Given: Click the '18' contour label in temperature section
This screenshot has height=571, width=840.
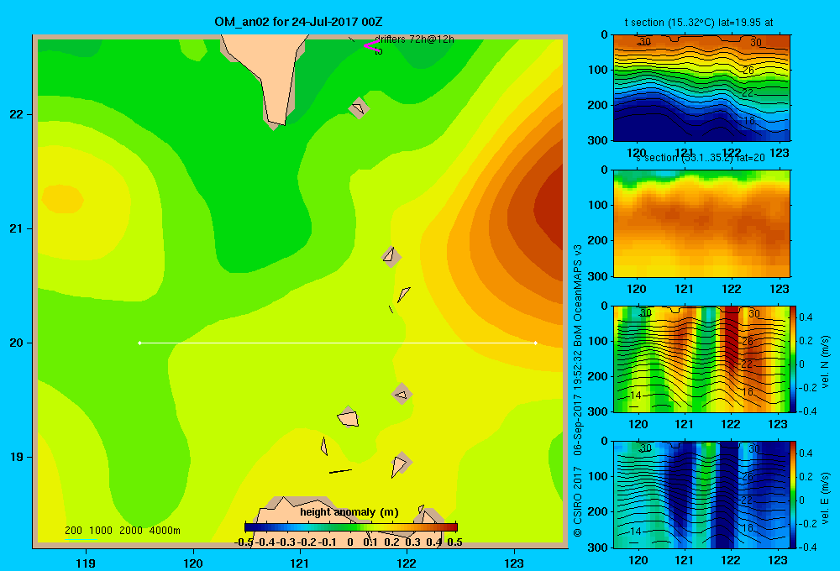Looking at the screenshot, I should click(x=749, y=121).
